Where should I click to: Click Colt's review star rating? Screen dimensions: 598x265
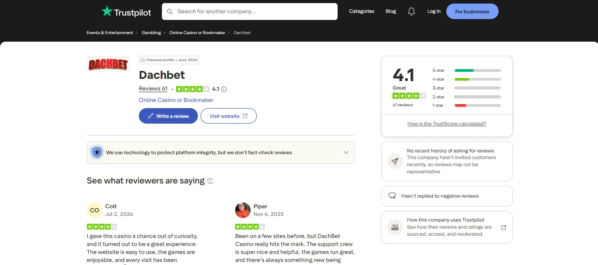tap(102, 226)
